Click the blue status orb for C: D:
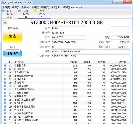This screenshot has height=124, width=133. click(3, 11)
